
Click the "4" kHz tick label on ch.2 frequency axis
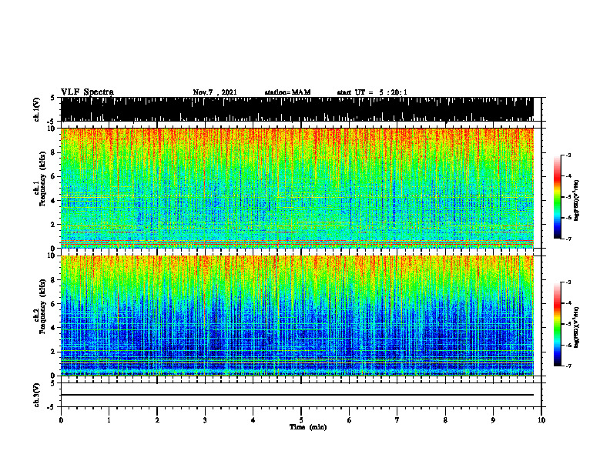click(x=54, y=328)
